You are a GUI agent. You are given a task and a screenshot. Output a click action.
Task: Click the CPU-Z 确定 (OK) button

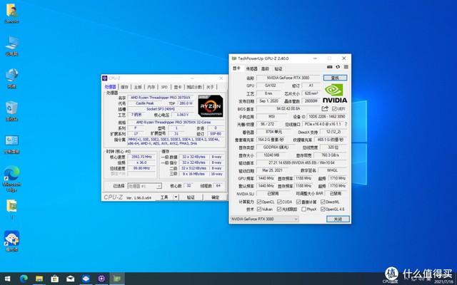pos(215,197)
